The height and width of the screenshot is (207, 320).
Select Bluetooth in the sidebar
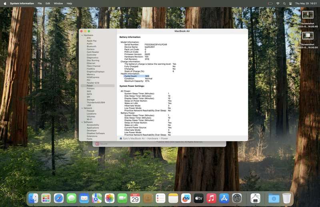[x=92, y=46]
